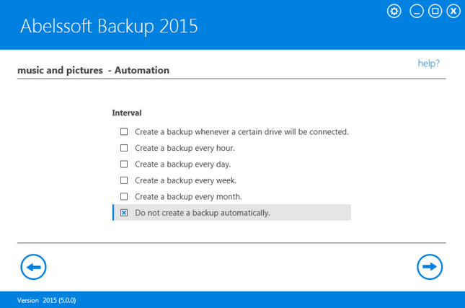Click the 'Version 2015 (5.0.0)' status text

tap(47, 300)
